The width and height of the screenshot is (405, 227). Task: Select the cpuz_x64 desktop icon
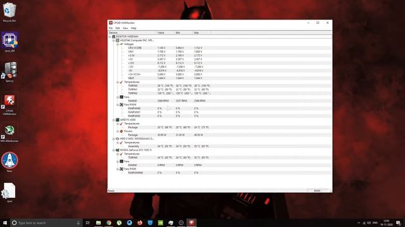point(9,42)
